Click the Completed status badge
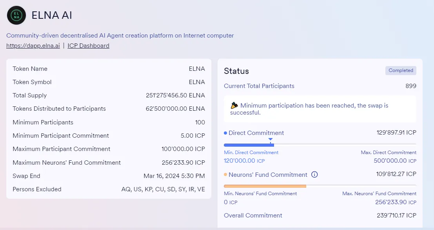 click(401, 70)
